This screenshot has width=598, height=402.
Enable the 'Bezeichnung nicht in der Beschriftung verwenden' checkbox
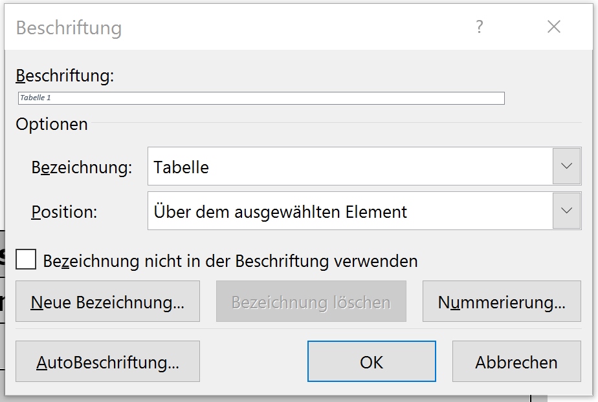[26, 259]
